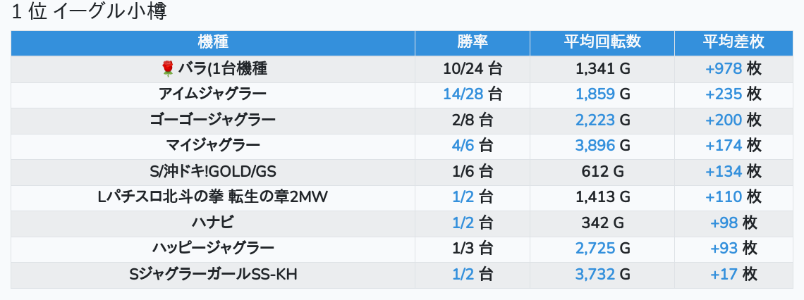Open the マイジャグラー machine entry
The height and width of the screenshot is (300, 804).
pos(213,146)
